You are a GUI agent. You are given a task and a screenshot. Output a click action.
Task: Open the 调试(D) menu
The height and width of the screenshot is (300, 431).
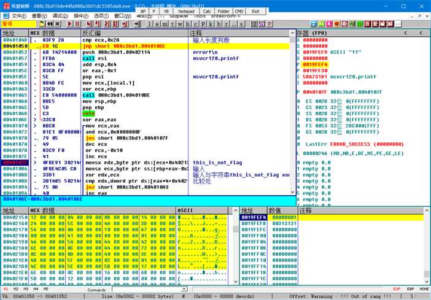60,16
